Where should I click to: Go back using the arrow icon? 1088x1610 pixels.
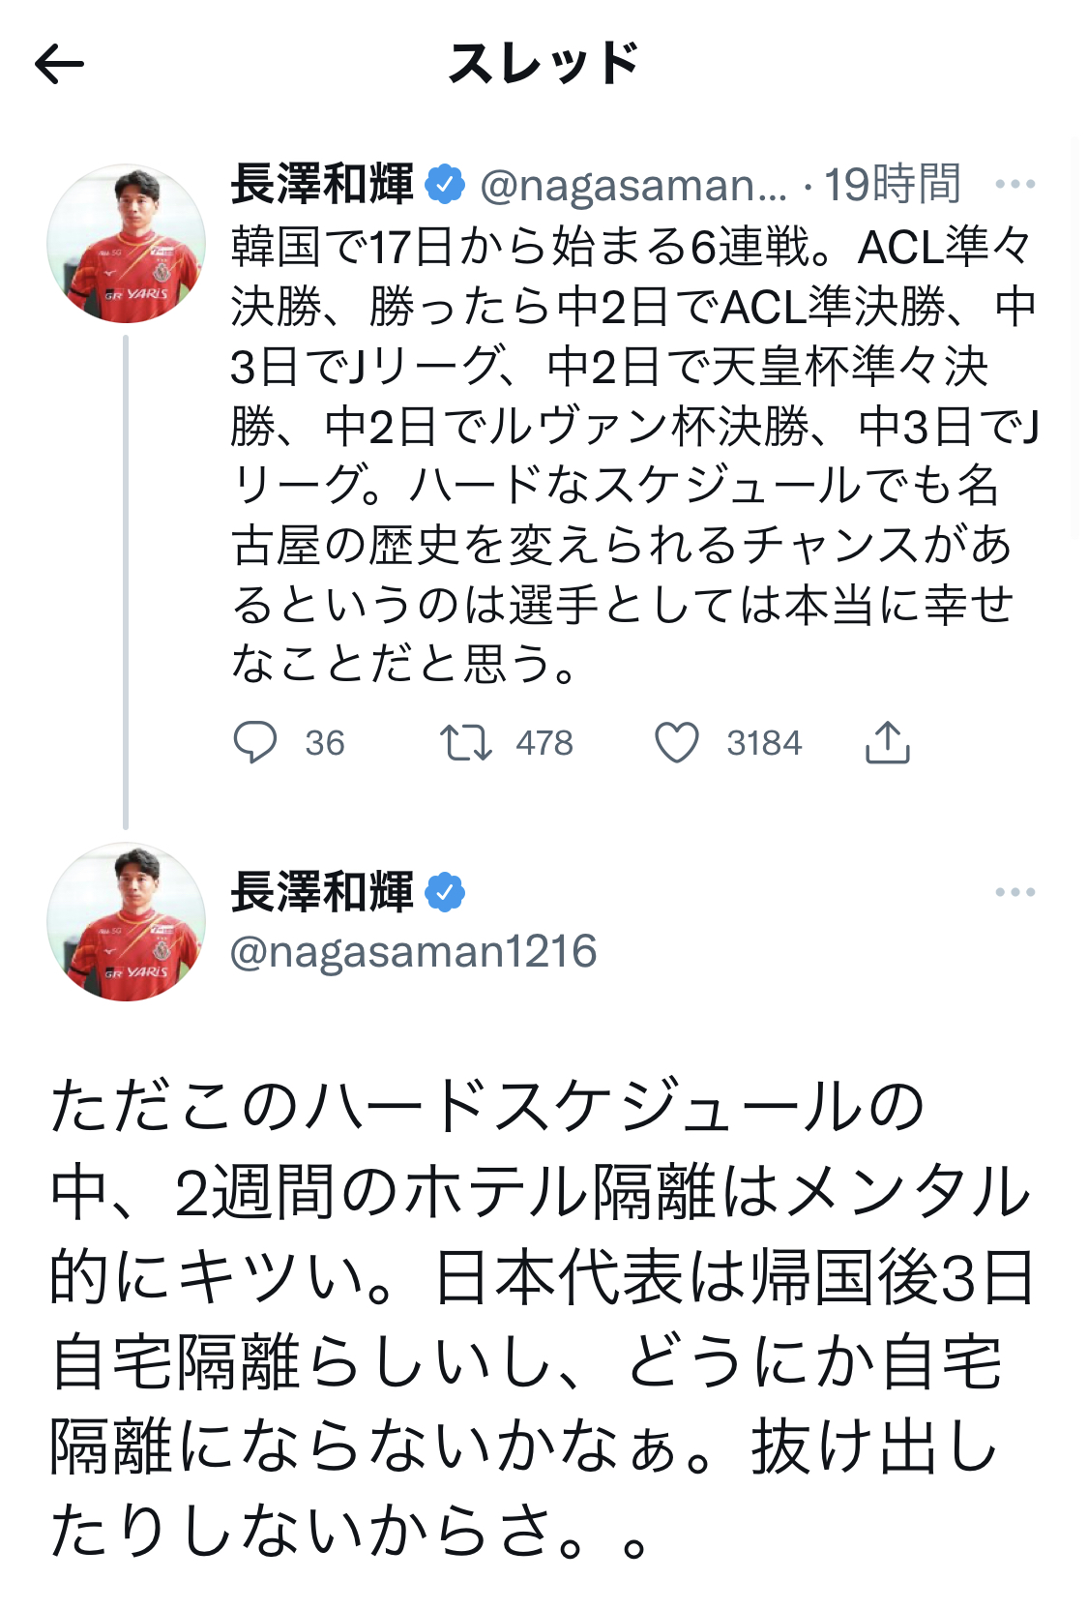tap(60, 65)
